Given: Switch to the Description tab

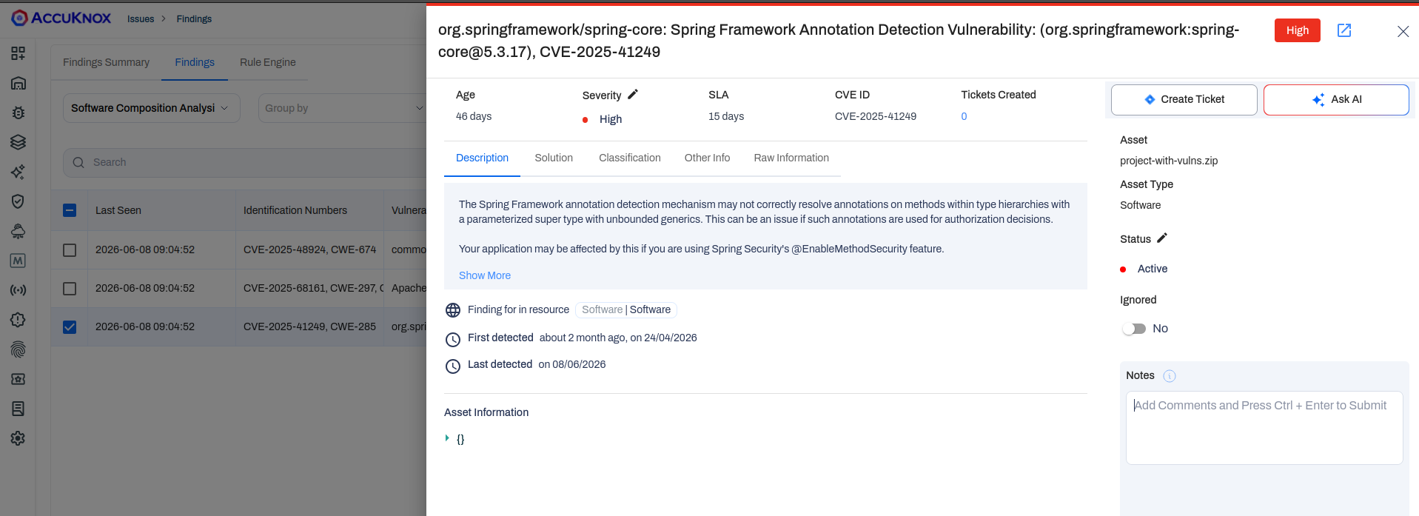Looking at the screenshot, I should point(482,158).
